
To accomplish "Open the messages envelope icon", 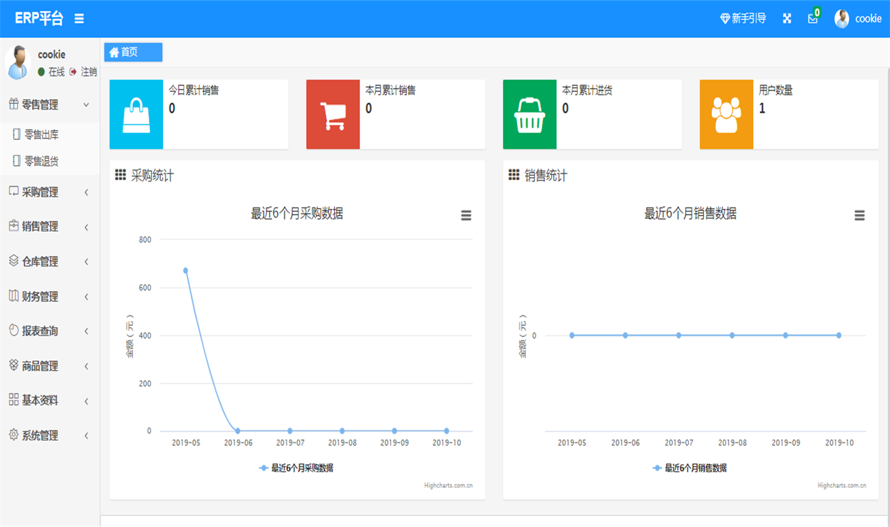I will coord(813,19).
